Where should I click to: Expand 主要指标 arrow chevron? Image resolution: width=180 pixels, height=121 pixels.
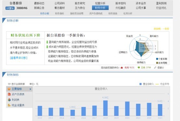point(30,89)
